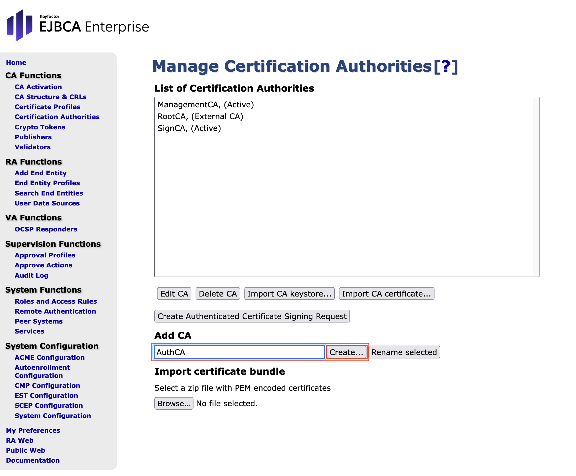576x476 pixels.
Task: Click the EJBCA Enterprise logo
Action: pyautogui.click(x=78, y=25)
